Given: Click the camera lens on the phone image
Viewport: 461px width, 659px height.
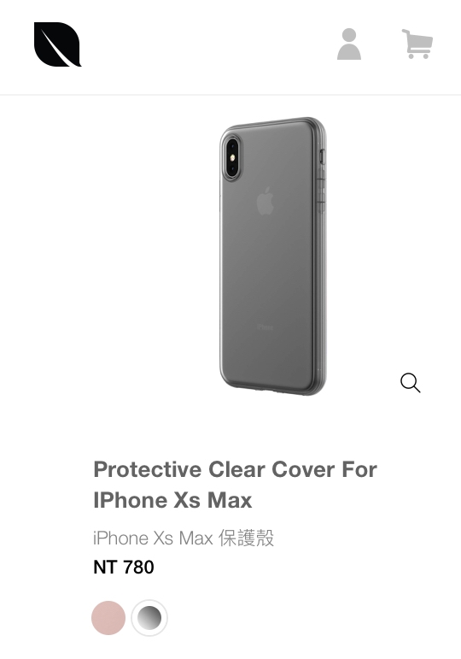Looking at the screenshot, I should [x=232, y=156].
